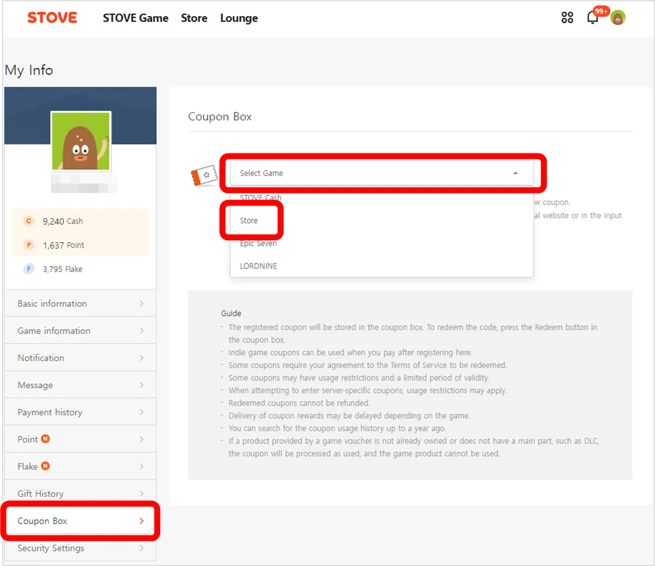
Task: Open Gift History in sidebar
Action: tap(80, 493)
